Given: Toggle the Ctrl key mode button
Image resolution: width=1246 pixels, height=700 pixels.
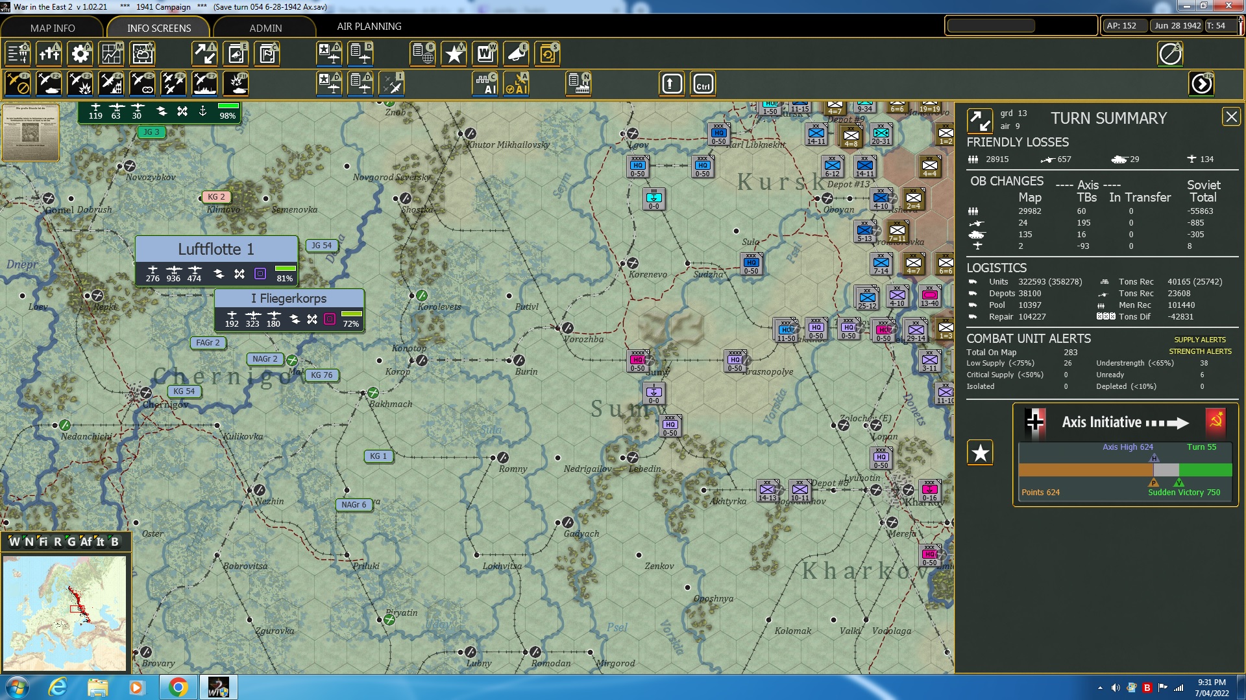Looking at the screenshot, I should [703, 84].
